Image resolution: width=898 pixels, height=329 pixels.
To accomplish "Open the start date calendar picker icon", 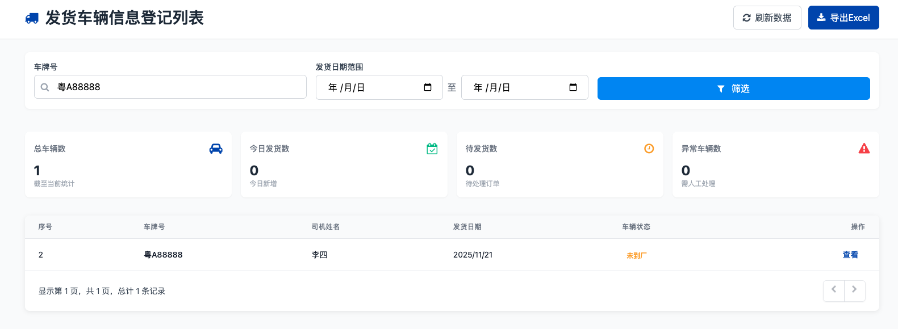I will click(428, 87).
